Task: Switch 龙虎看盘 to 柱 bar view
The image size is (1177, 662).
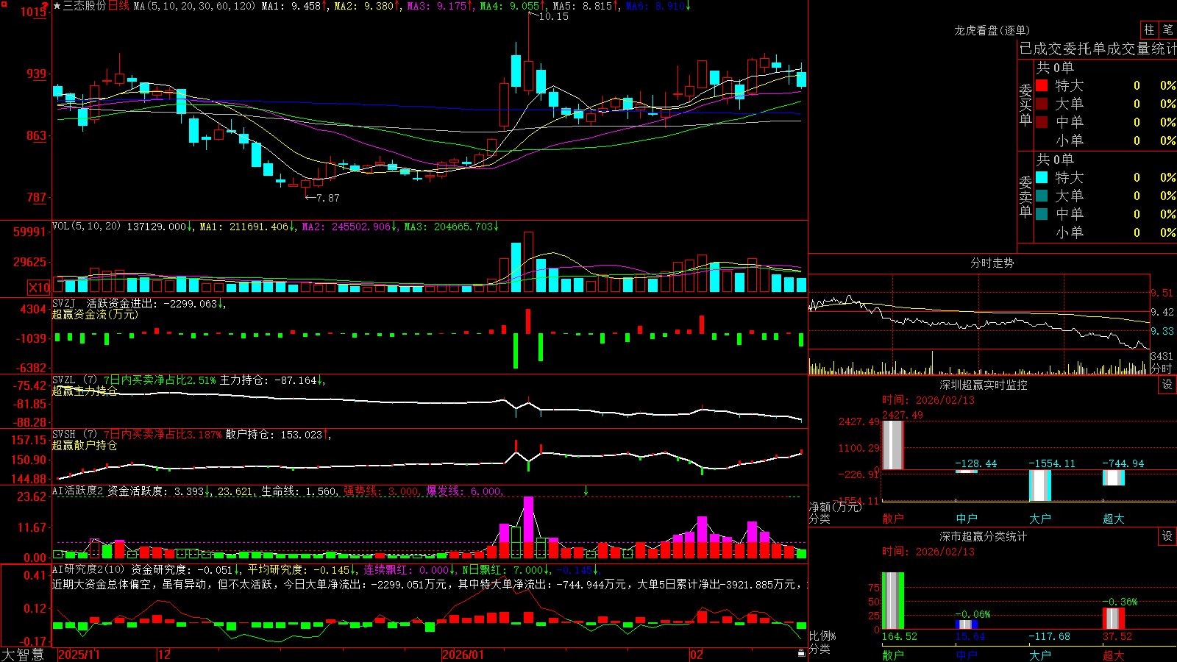Action: (x=1149, y=30)
